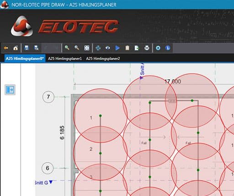Expand the side panel arrow button
Image resolution: width=234 pixels, height=196 pixels.
(10, 90)
